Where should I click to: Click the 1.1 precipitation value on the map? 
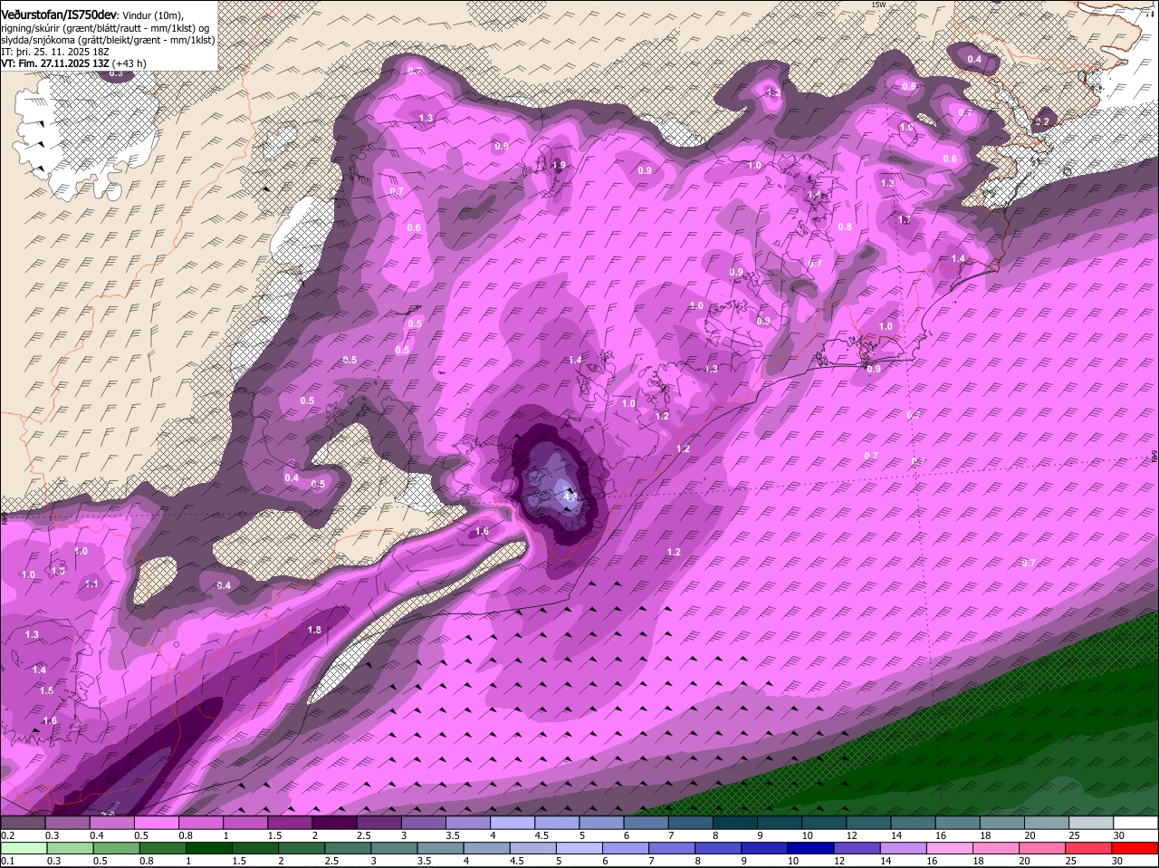[x=91, y=584]
